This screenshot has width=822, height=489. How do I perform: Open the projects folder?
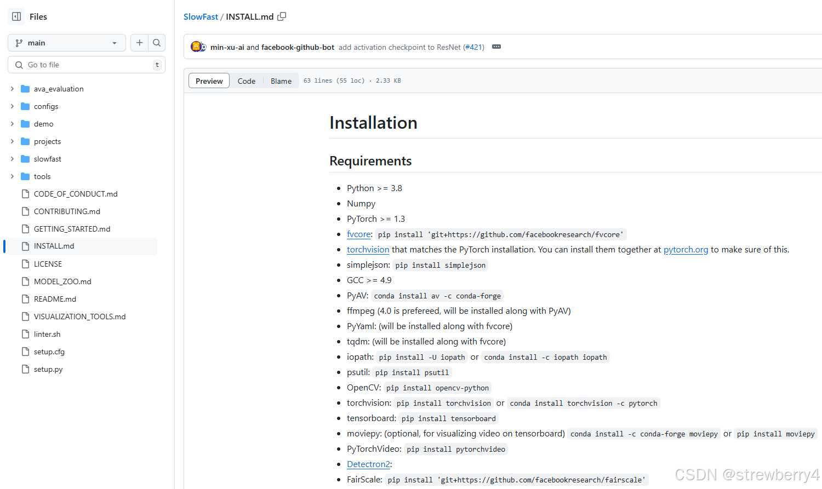47,141
